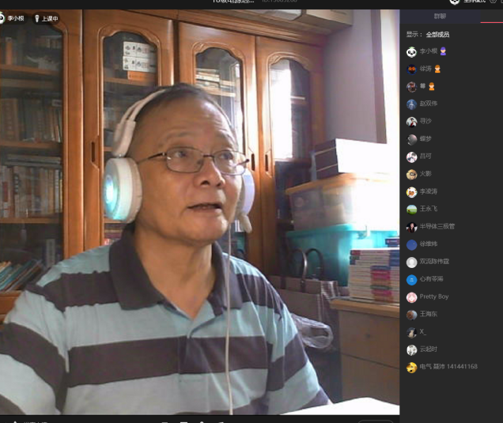Click the yellow avatar of 电气 聂沛
The height and width of the screenshot is (423, 503).
(x=411, y=367)
